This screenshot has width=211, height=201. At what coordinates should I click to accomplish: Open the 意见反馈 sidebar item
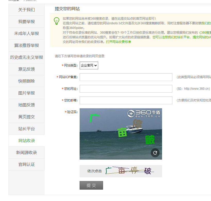coord(27,69)
